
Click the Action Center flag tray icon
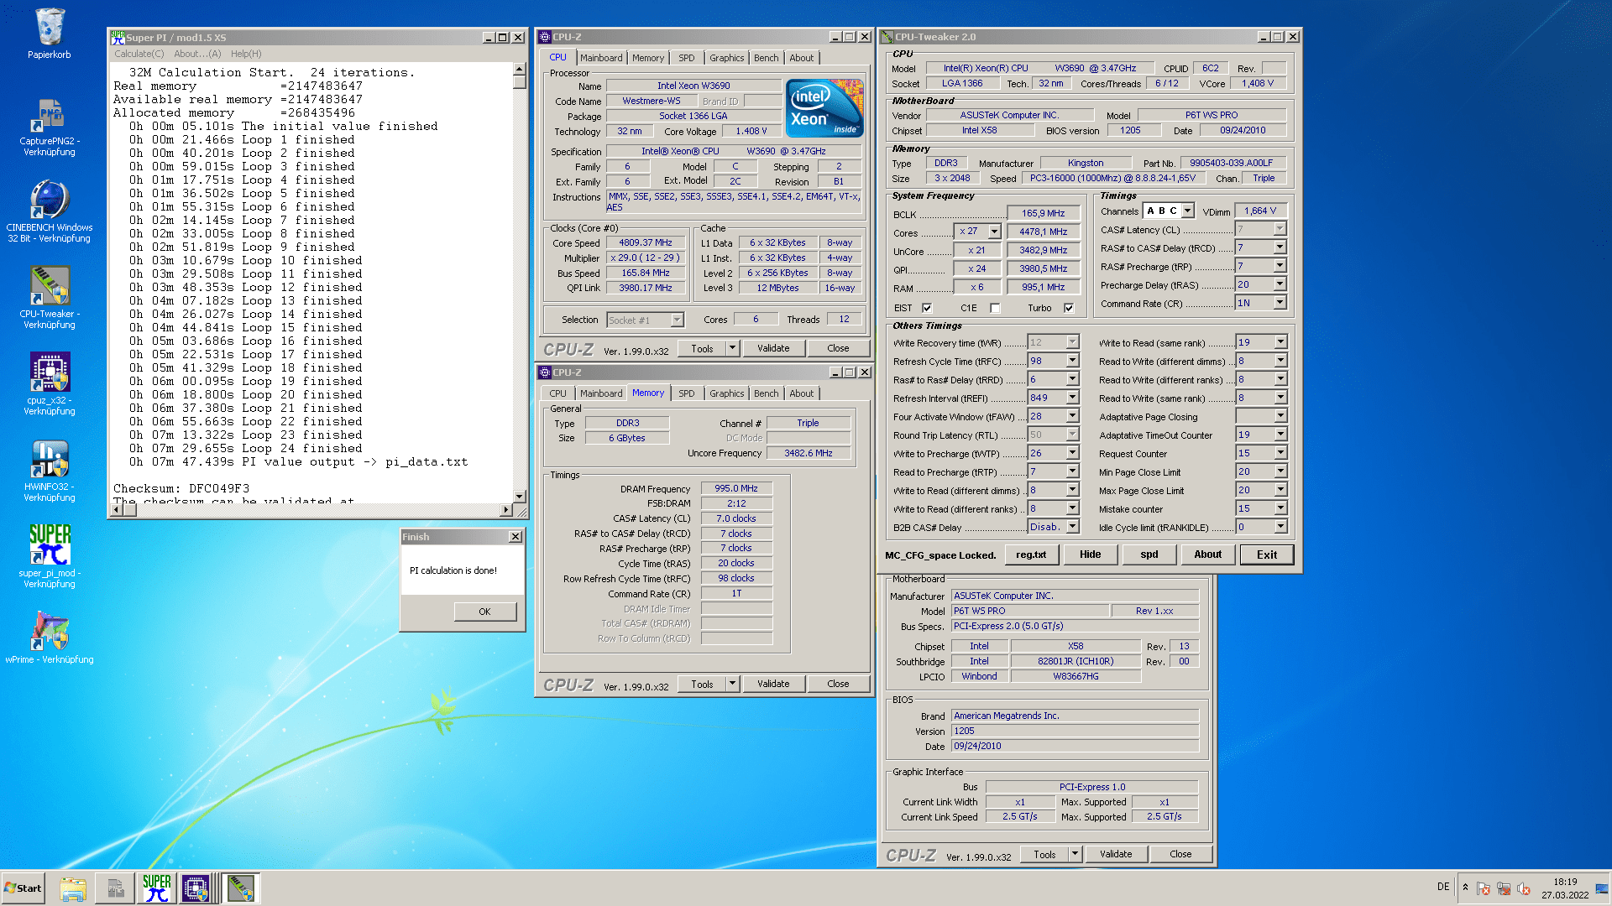[x=1484, y=888]
